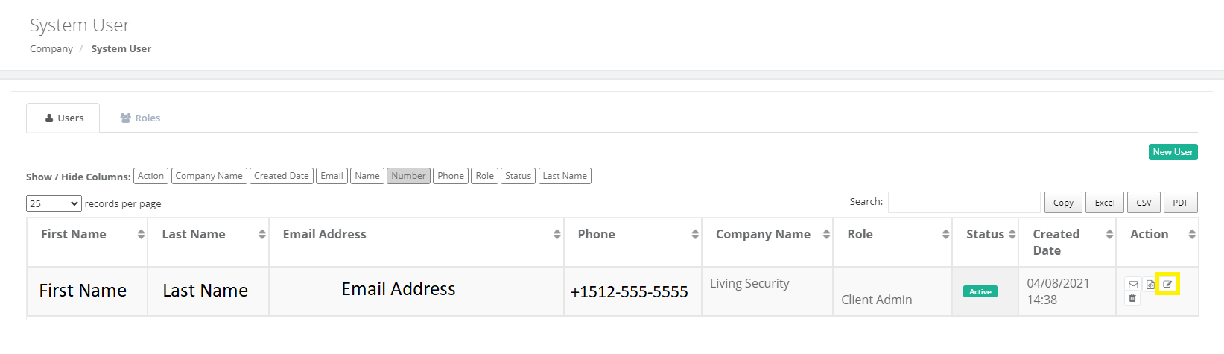This screenshot has width=1224, height=354.
Task: Sort the Status column via arrow icon
Action: coord(1012,234)
